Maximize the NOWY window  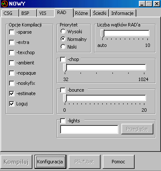[x=149, y=4]
